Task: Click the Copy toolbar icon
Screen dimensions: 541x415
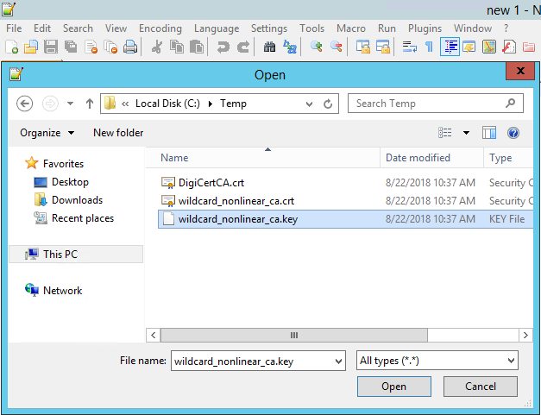Action: click(177, 47)
